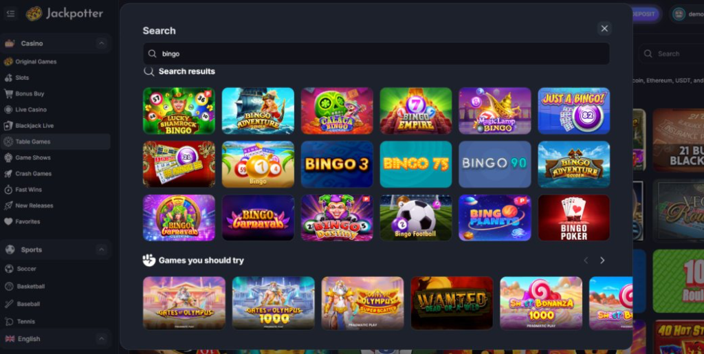Screen dimensions: 704x354
Task: Click the Soccer ball icon in Sports
Action: tap(8, 269)
